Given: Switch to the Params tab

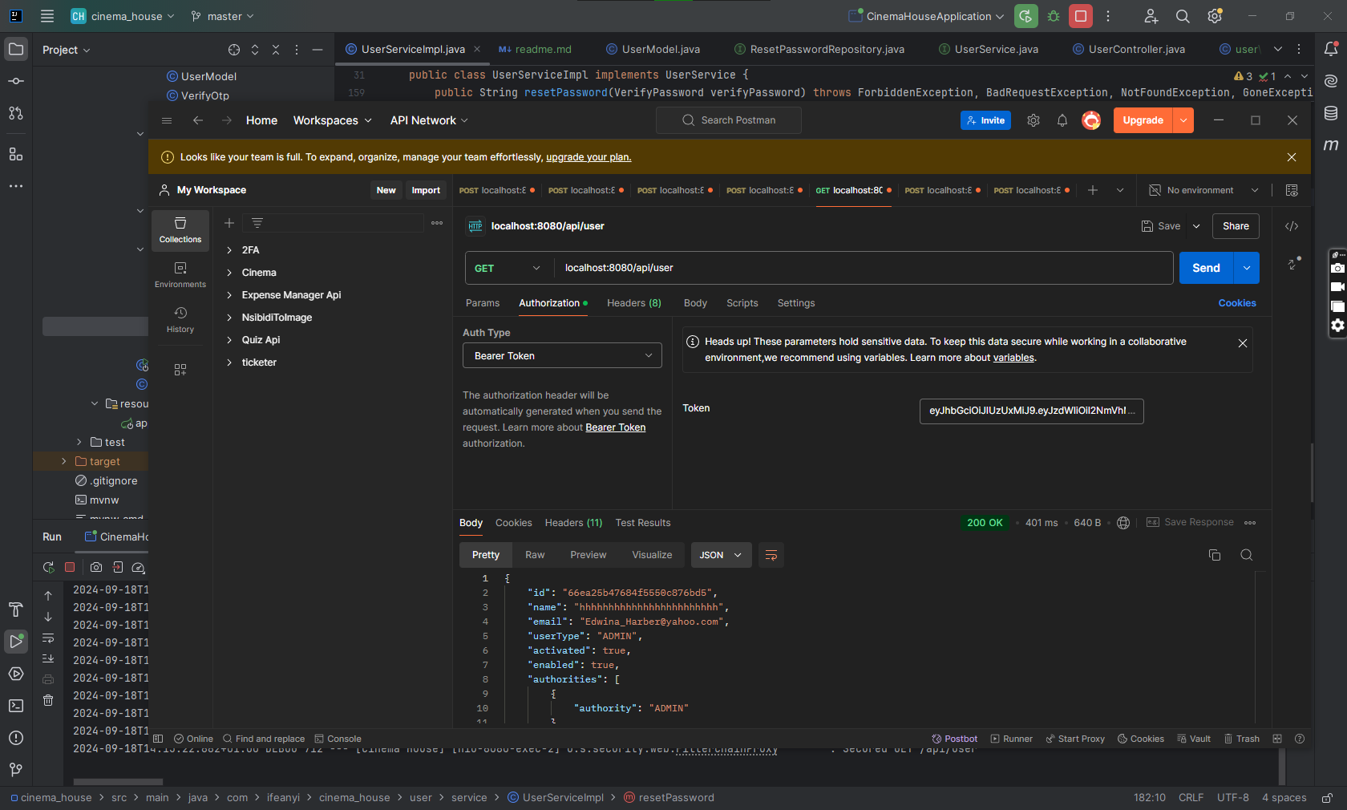Looking at the screenshot, I should 483,303.
